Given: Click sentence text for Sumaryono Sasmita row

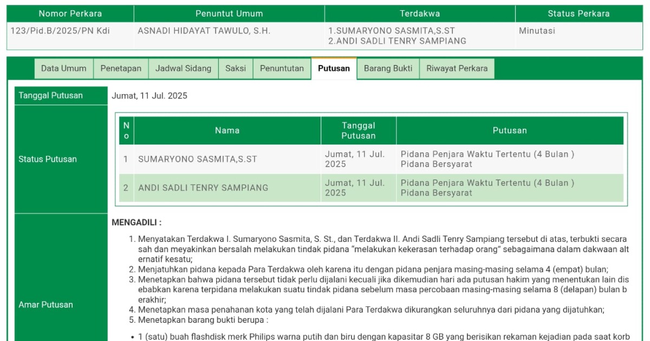Looking at the screenshot, I should [487, 159].
